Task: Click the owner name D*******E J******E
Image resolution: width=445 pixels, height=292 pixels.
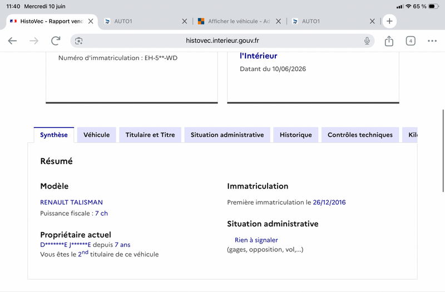Action: 66,245
